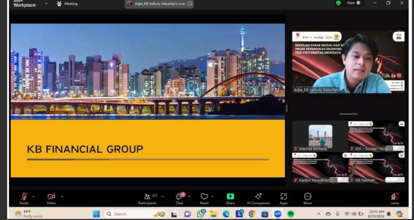Expand the video options arrow

tap(62, 197)
